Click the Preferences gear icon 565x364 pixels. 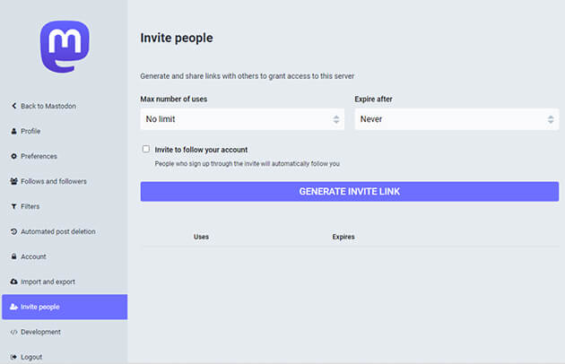13,156
